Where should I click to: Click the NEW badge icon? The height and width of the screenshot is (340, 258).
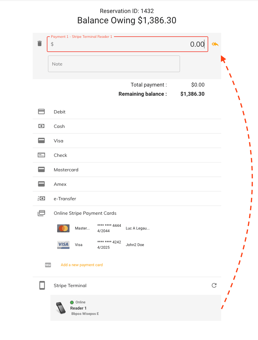point(48,265)
